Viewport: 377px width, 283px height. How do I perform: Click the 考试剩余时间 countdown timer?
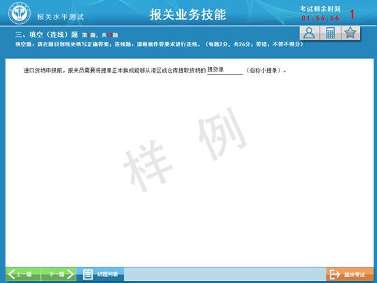tap(320, 18)
